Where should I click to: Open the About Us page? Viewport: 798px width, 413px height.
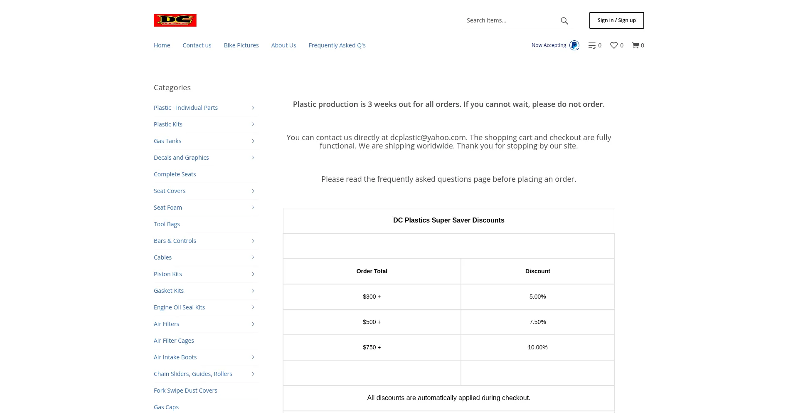click(x=283, y=45)
